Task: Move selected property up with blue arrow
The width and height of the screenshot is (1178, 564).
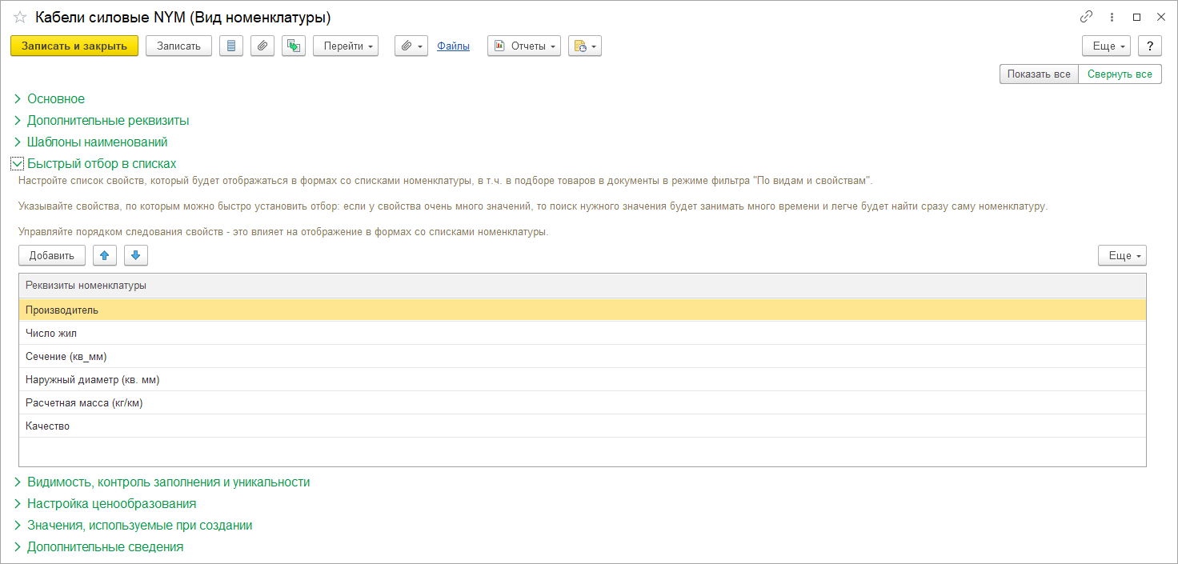Action: 105,255
